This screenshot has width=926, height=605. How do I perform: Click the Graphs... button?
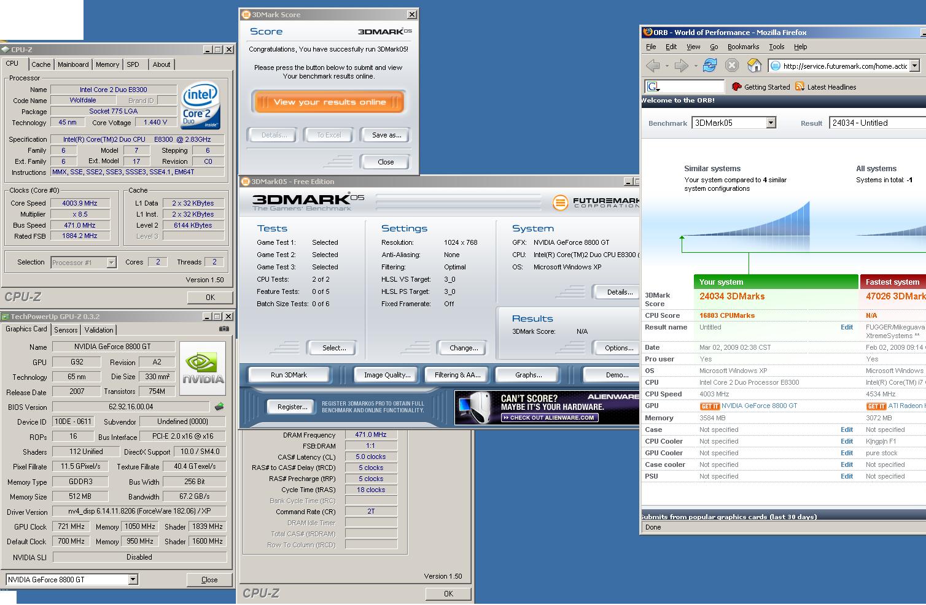pyautogui.click(x=528, y=375)
